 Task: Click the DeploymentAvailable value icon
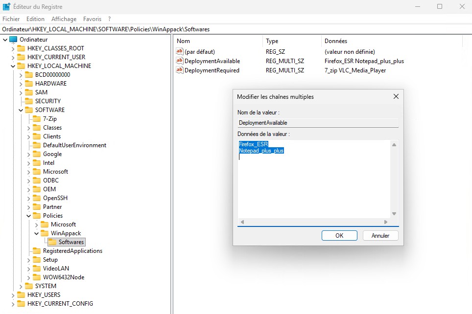pos(180,61)
